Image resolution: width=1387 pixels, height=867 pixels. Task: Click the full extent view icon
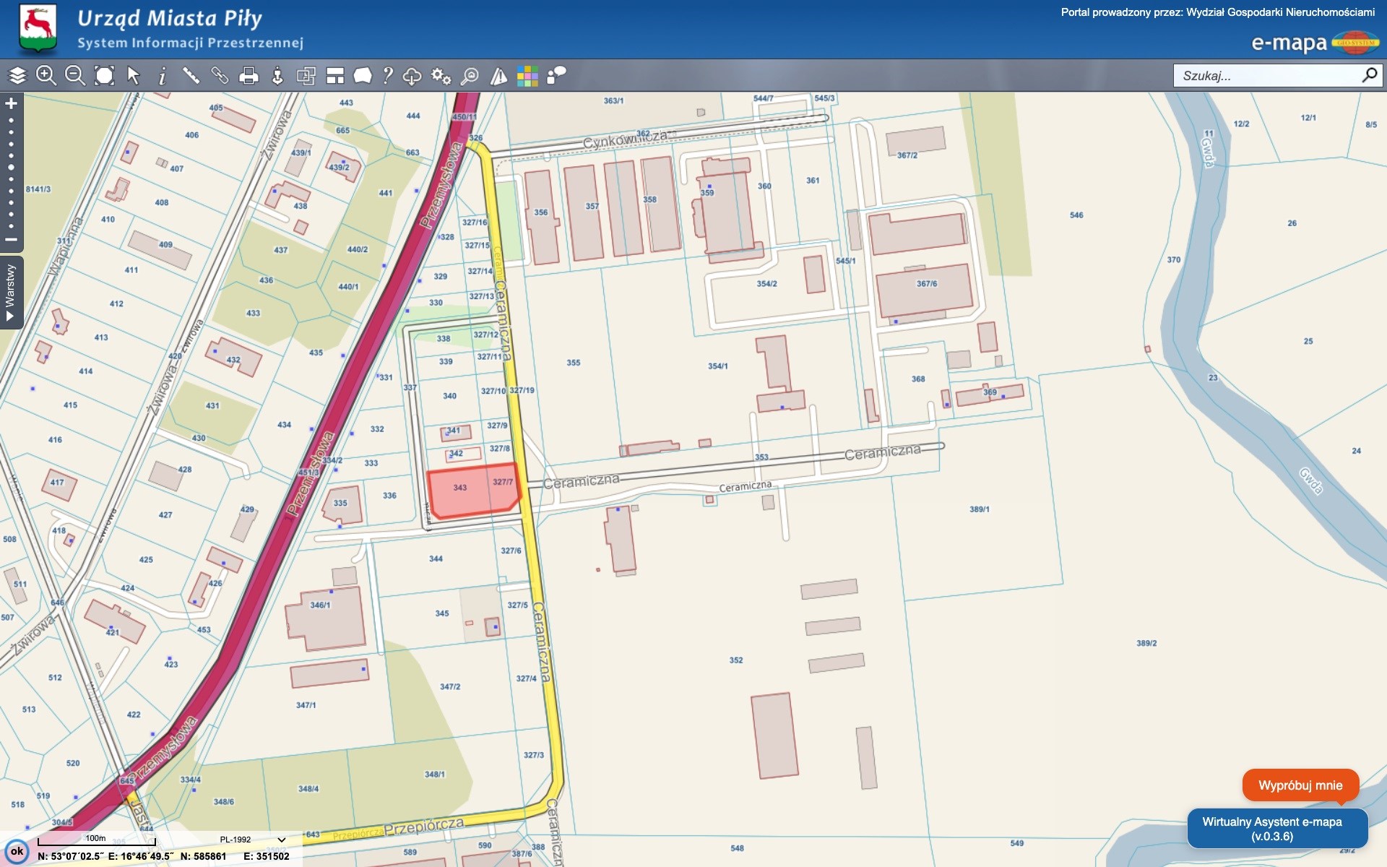tap(105, 75)
